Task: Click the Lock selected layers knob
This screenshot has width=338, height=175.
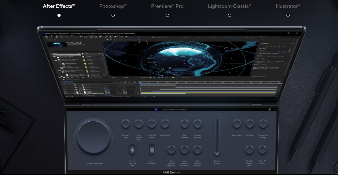Action: click(139, 124)
